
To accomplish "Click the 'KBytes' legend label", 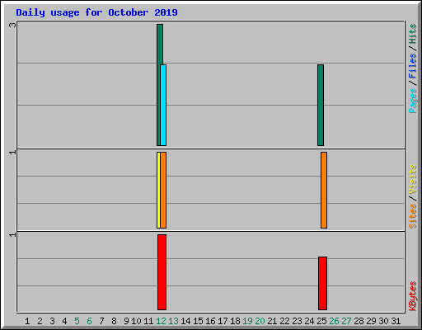I will tap(413, 296).
